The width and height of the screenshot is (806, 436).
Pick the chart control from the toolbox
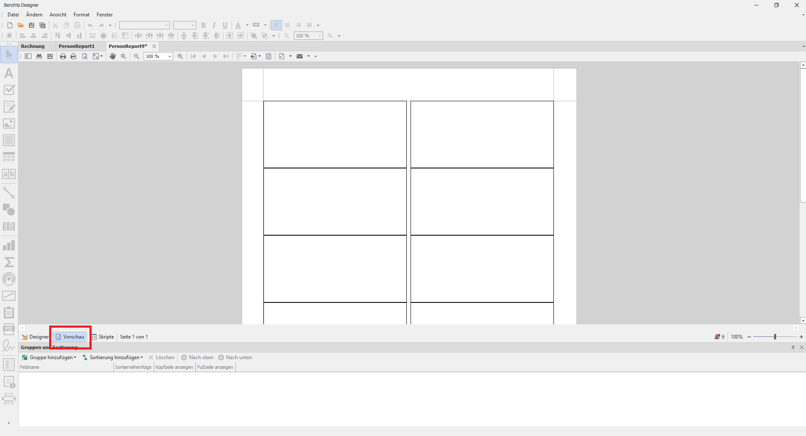pos(9,246)
